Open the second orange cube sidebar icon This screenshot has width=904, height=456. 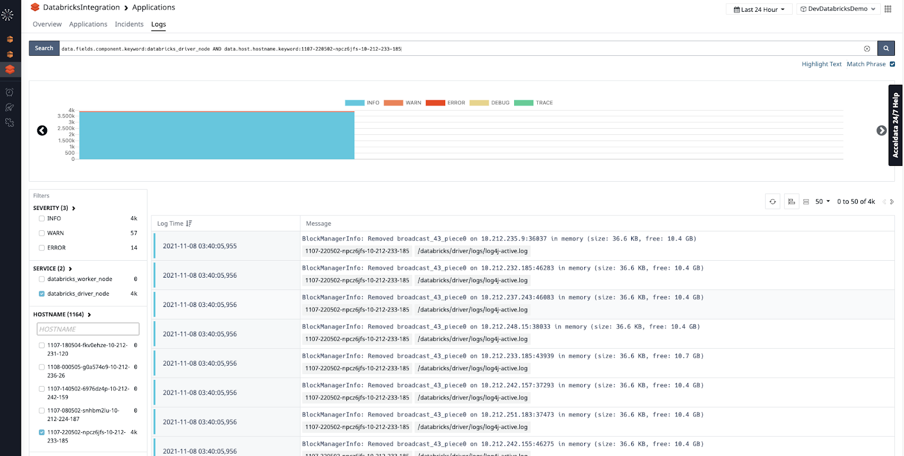point(10,55)
